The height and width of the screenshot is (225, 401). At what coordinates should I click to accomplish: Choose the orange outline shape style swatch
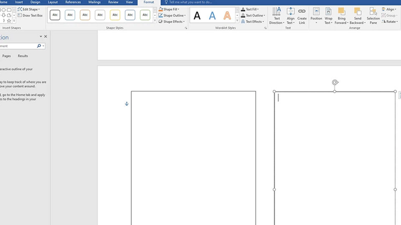(x=85, y=15)
